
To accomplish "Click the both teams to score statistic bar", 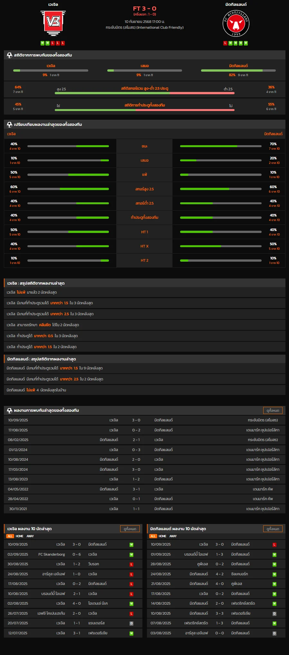I will pos(145,110).
